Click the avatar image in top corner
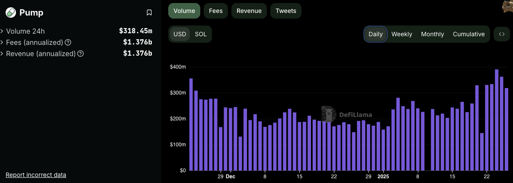 click(x=507, y=6)
